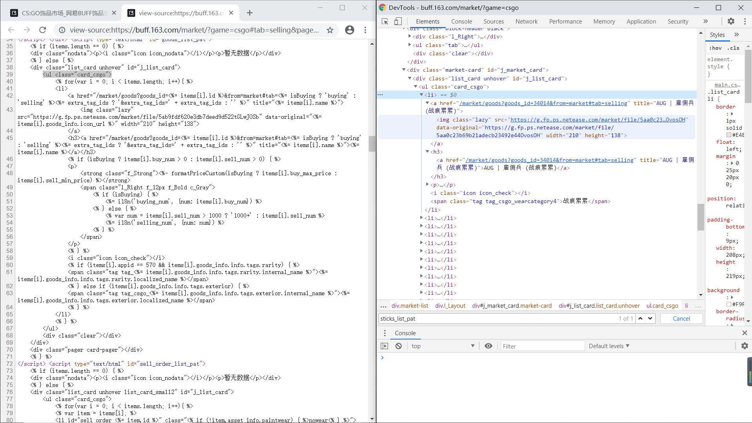Close the view-source tab
The height and width of the screenshot is (423, 752).
click(231, 13)
